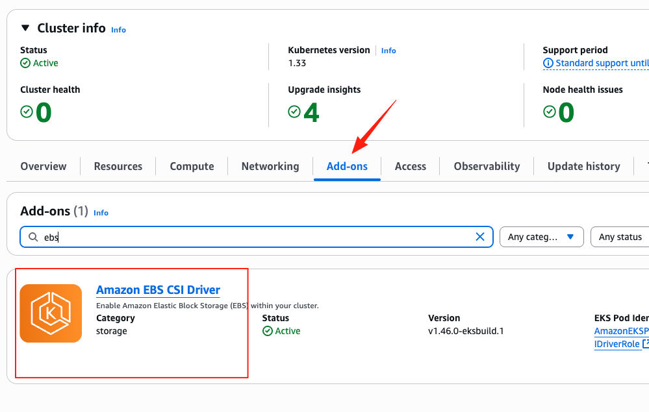
Task: Click the storage category value
Action: click(112, 331)
